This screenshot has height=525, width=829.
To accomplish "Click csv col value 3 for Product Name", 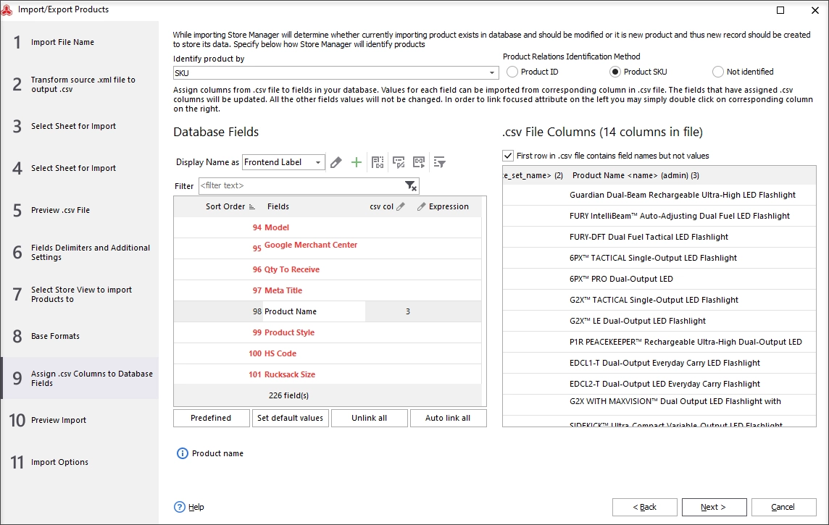I will click(x=408, y=311).
